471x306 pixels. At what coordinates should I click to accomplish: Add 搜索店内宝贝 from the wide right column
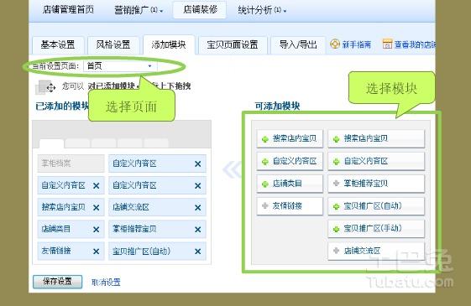pyautogui.click(x=376, y=138)
